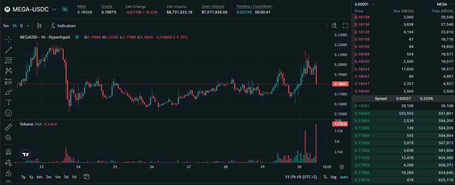Set chart range to 1y
This screenshot has height=185, width=455.
click(31, 177)
